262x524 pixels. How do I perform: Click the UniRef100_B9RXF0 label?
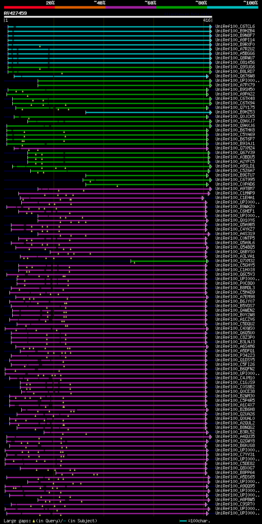[235, 44]
